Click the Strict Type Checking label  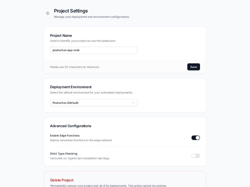point(64,154)
